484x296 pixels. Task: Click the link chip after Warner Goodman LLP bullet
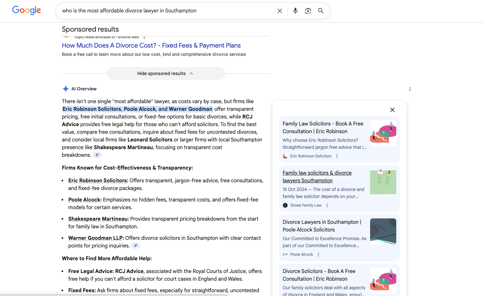136,246
